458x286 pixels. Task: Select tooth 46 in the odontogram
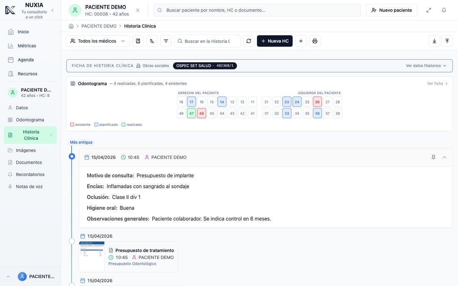coord(202,113)
